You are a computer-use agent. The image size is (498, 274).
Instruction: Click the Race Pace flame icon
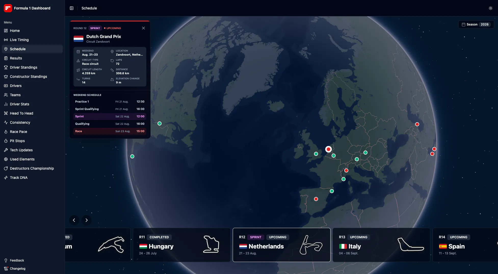click(6, 132)
